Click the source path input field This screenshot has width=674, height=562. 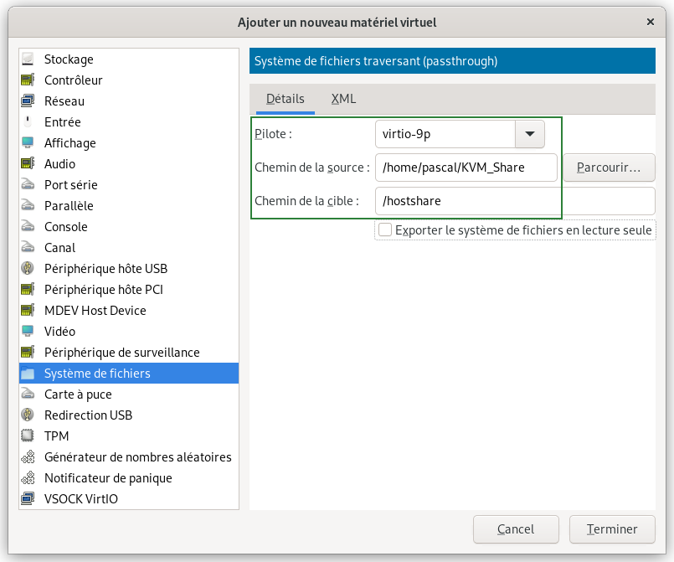466,168
